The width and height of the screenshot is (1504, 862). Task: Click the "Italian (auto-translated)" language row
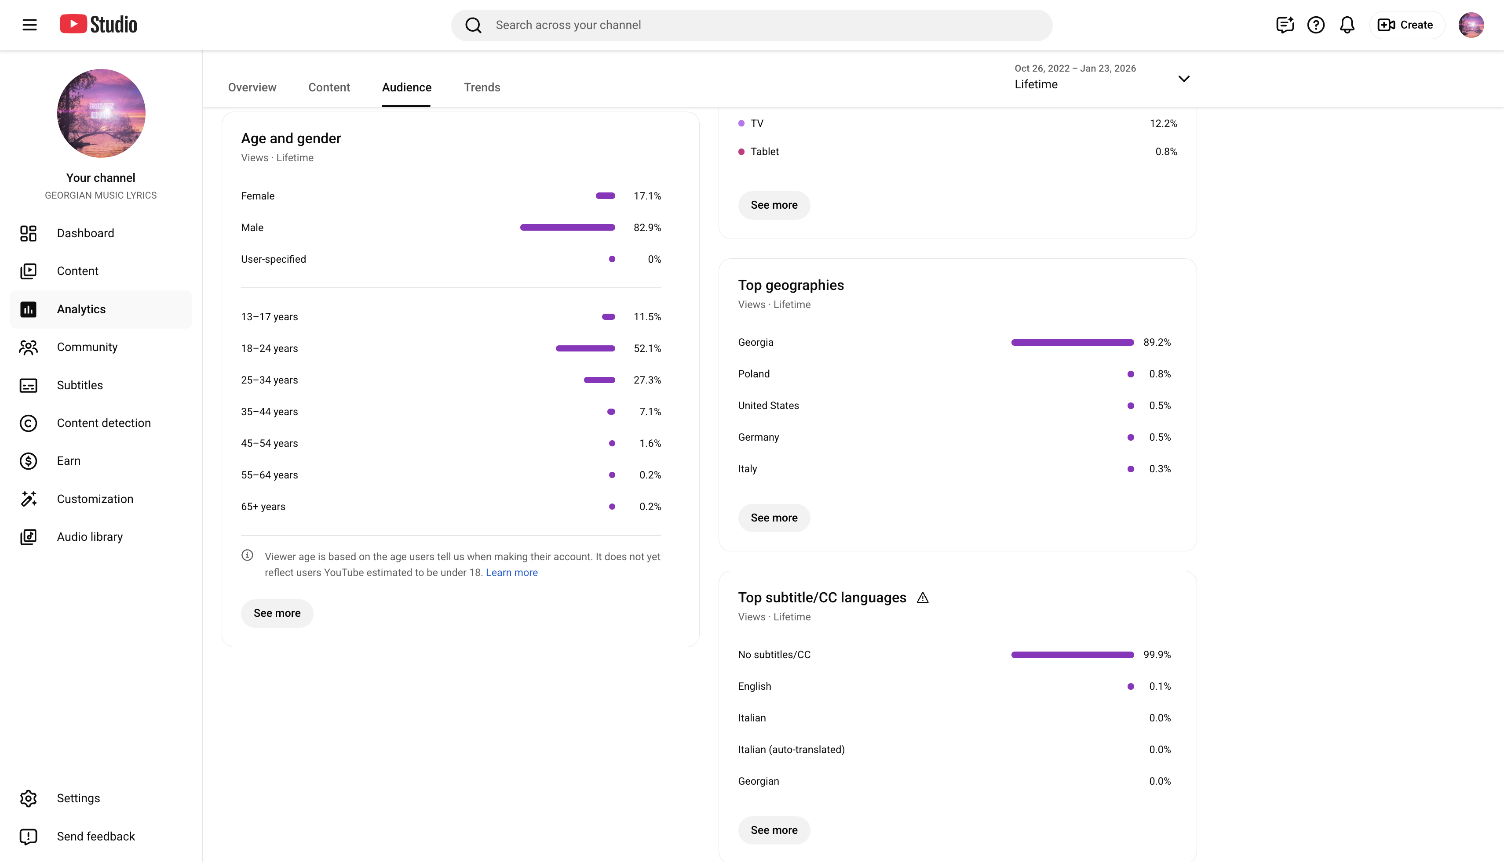pos(955,750)
